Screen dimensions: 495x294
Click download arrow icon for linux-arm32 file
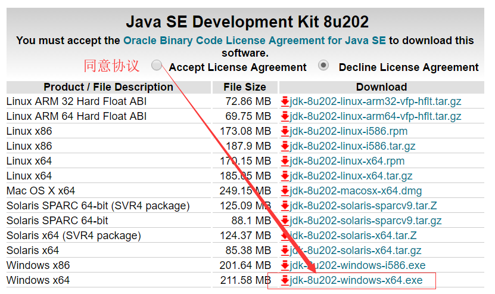(x=285, y=101)
